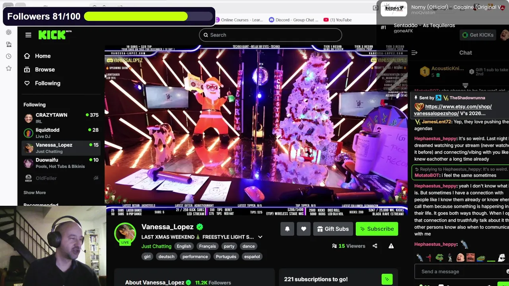
Task: Click the share icon next to Viewers
Action: point(375,246)
